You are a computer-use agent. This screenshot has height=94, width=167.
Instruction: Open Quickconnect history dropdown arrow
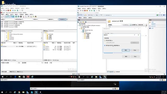pyautogui.click(x=67, y=19)
